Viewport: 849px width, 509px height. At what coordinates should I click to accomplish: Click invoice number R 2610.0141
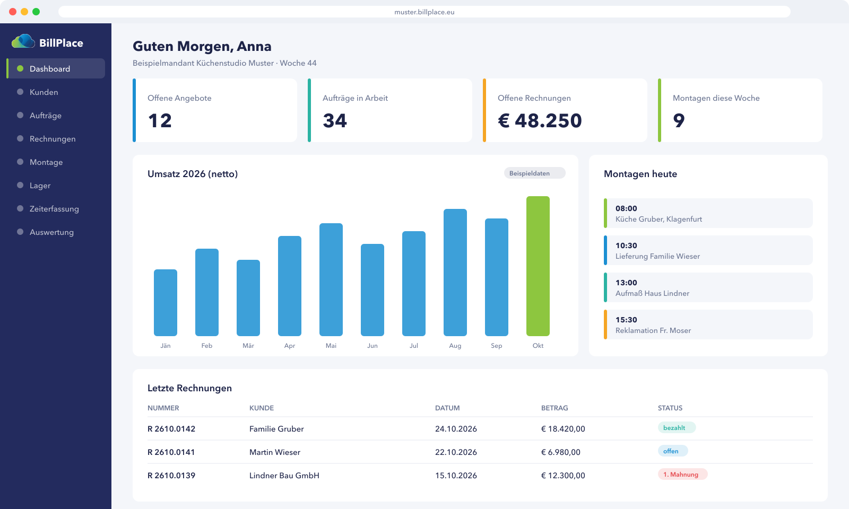[x=171, y=452]
